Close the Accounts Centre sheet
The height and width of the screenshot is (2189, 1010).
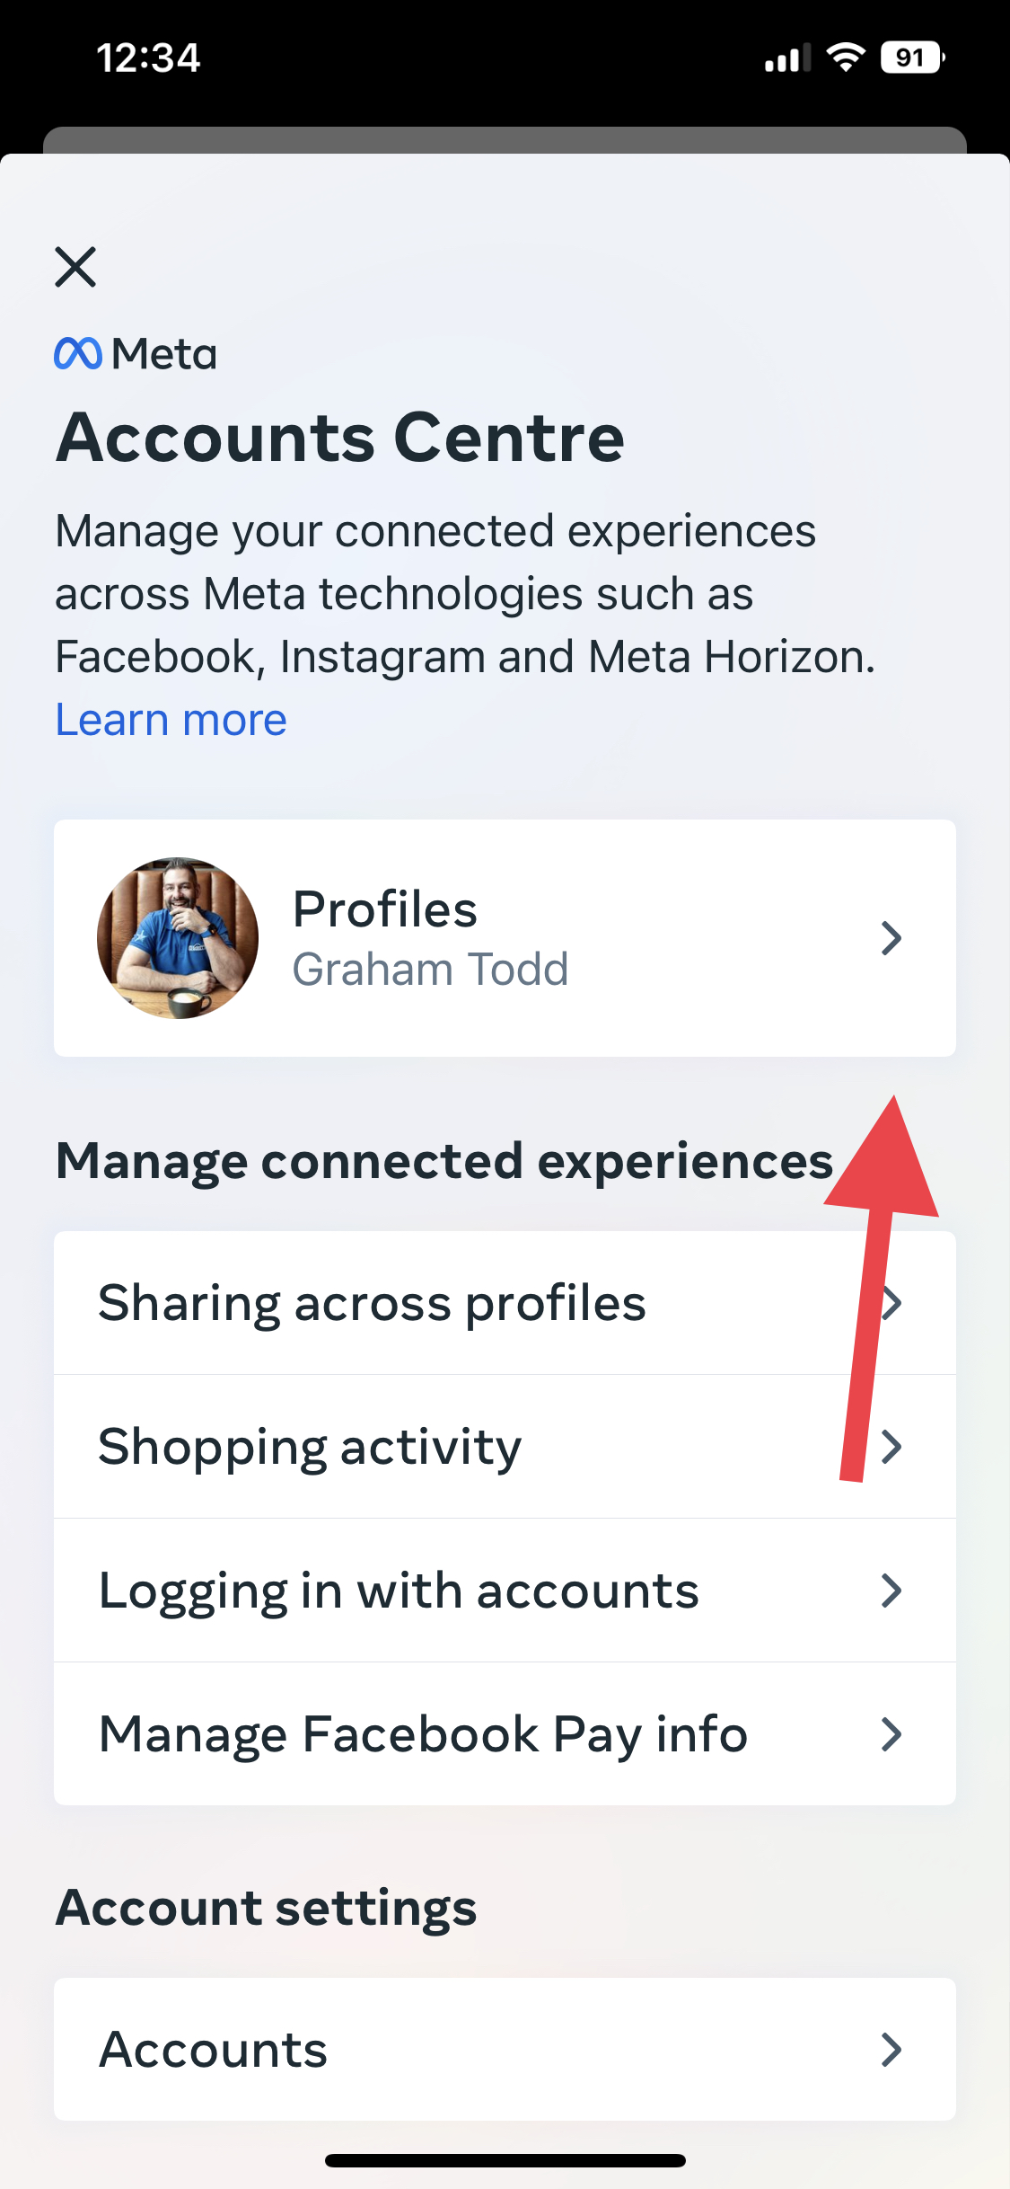point(75,267)
